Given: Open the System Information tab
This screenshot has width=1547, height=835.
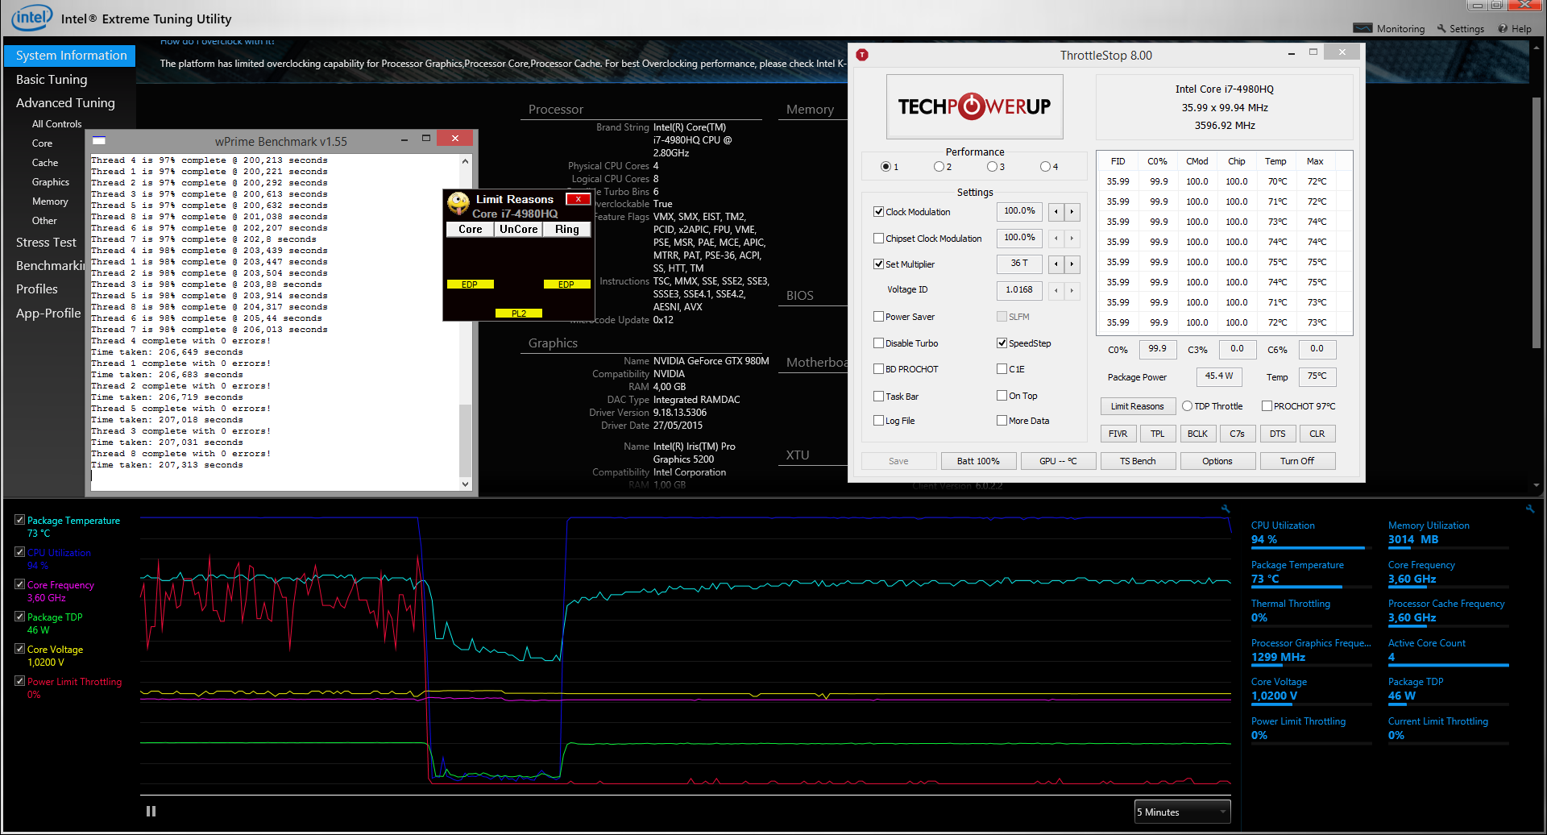Looking at the screenshot, I should (x=70, y=56).
